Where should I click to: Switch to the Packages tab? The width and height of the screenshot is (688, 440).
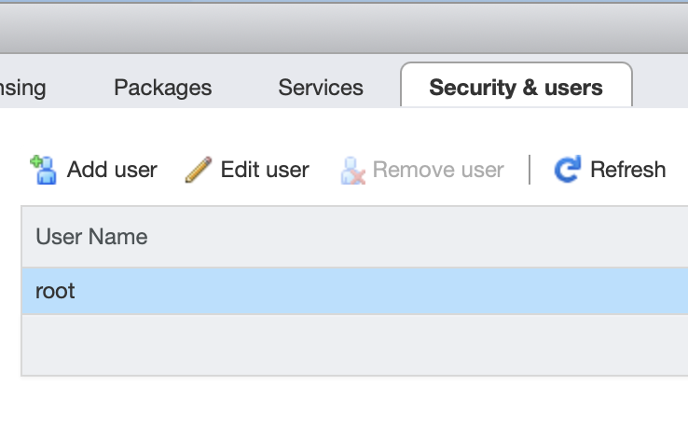pos(162,88)
